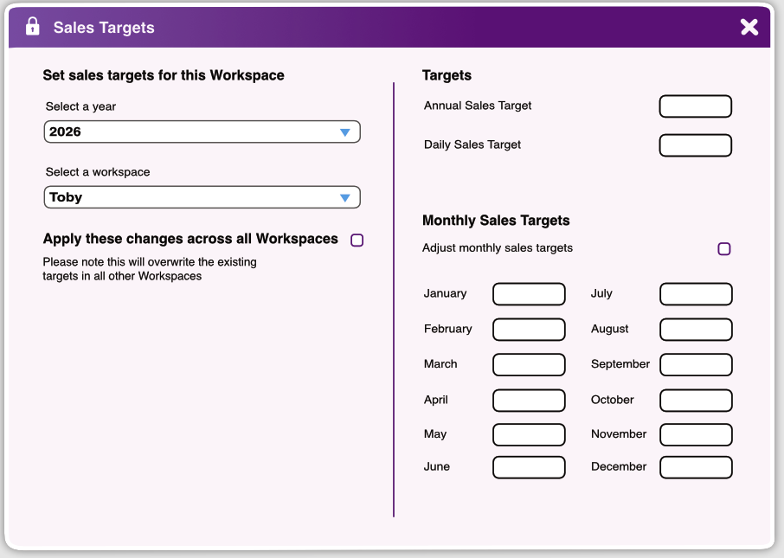Focus the Daily Sales Target field
Viewport: 784px width, 558px height.
(696, 145)
